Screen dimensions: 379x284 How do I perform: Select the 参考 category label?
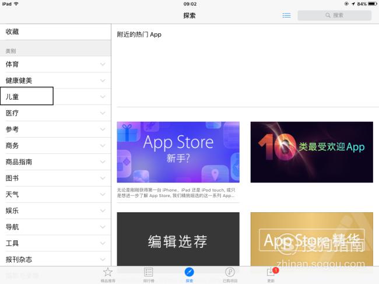coord(12,129)
